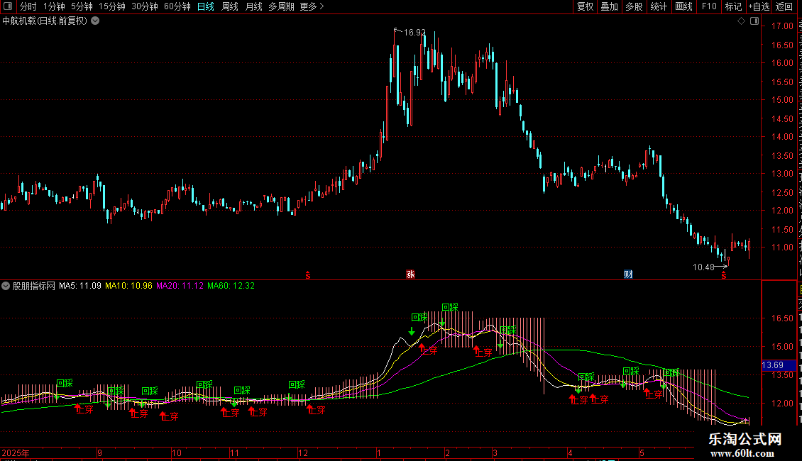802x461 pixels.
Task: Open F10 company information
Action: tap(709, 6)
